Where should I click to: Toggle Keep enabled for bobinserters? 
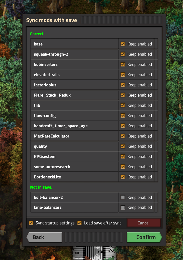pyautogui.click(x=123, y=64)
